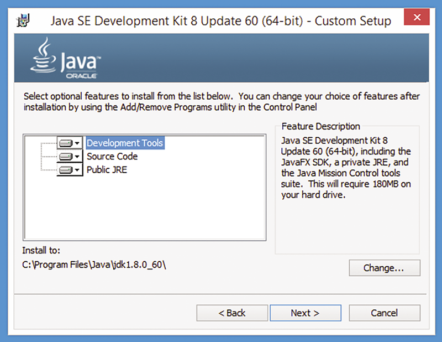The height and width of the screenshot is (342, 442).
Task: Click the Change... button
Action: 385,268
